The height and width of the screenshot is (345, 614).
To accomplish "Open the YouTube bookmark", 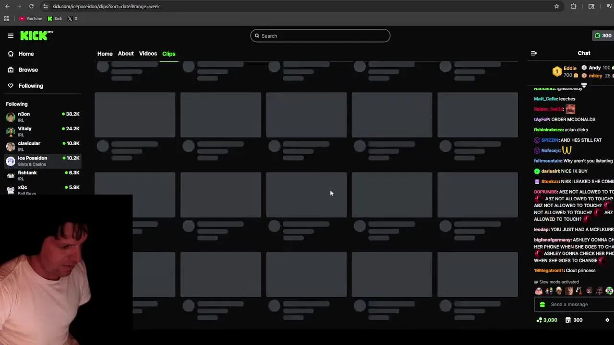I will [31, 19].
